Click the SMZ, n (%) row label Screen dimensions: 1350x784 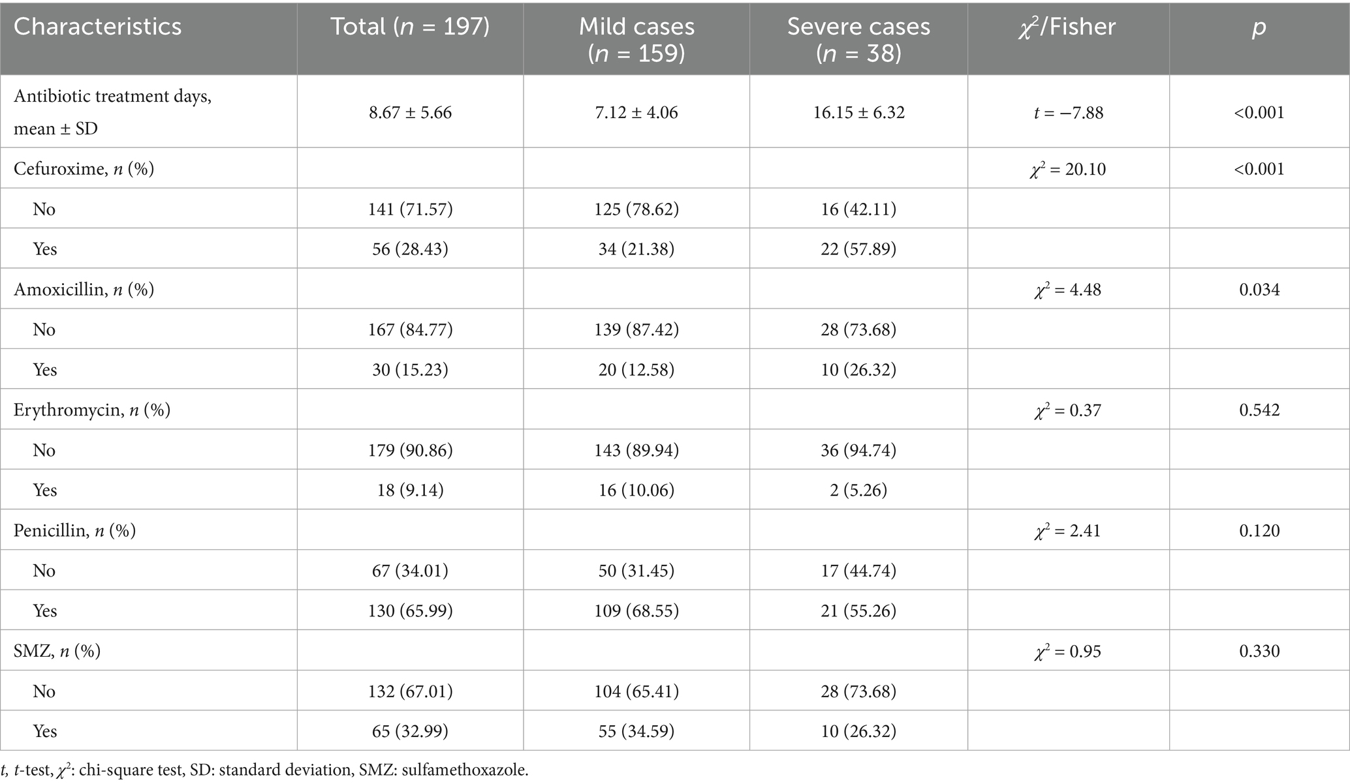coord(57,651)
